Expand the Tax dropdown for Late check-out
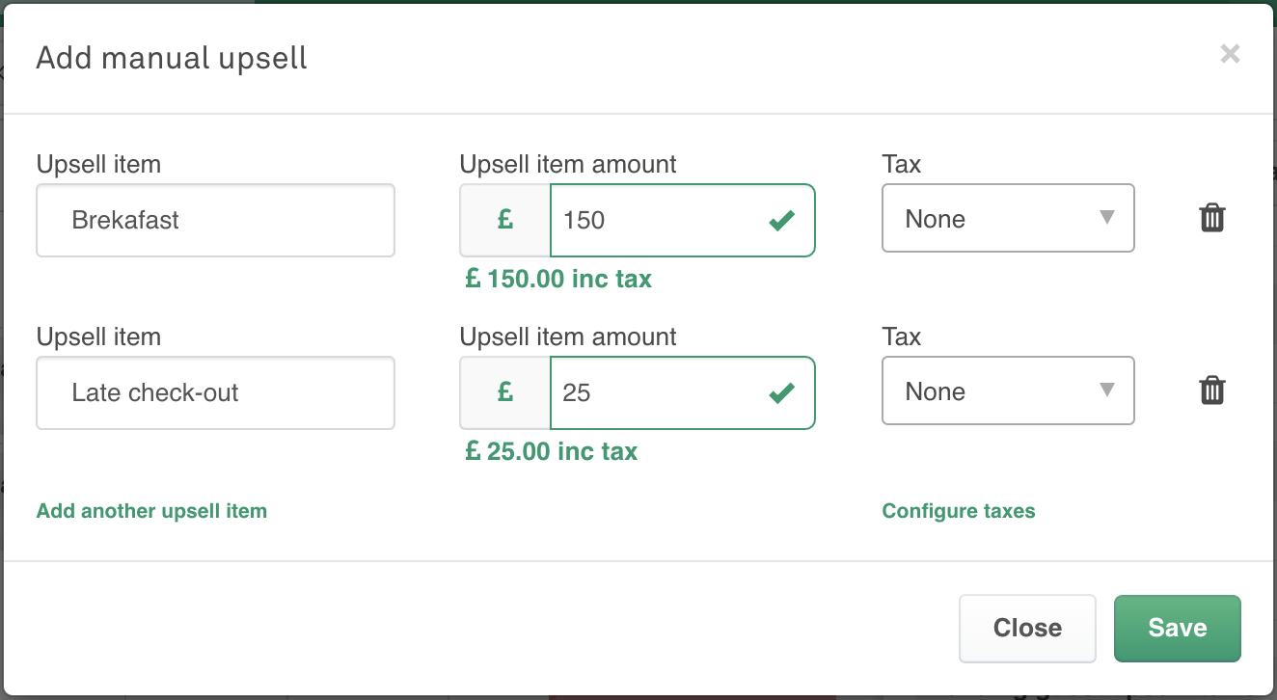Screen dimensions: 1277x700 tap(1008, 391)
